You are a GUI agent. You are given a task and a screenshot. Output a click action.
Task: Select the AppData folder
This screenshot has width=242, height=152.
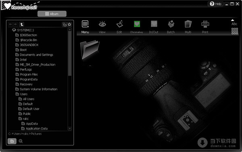click(29, 124)
